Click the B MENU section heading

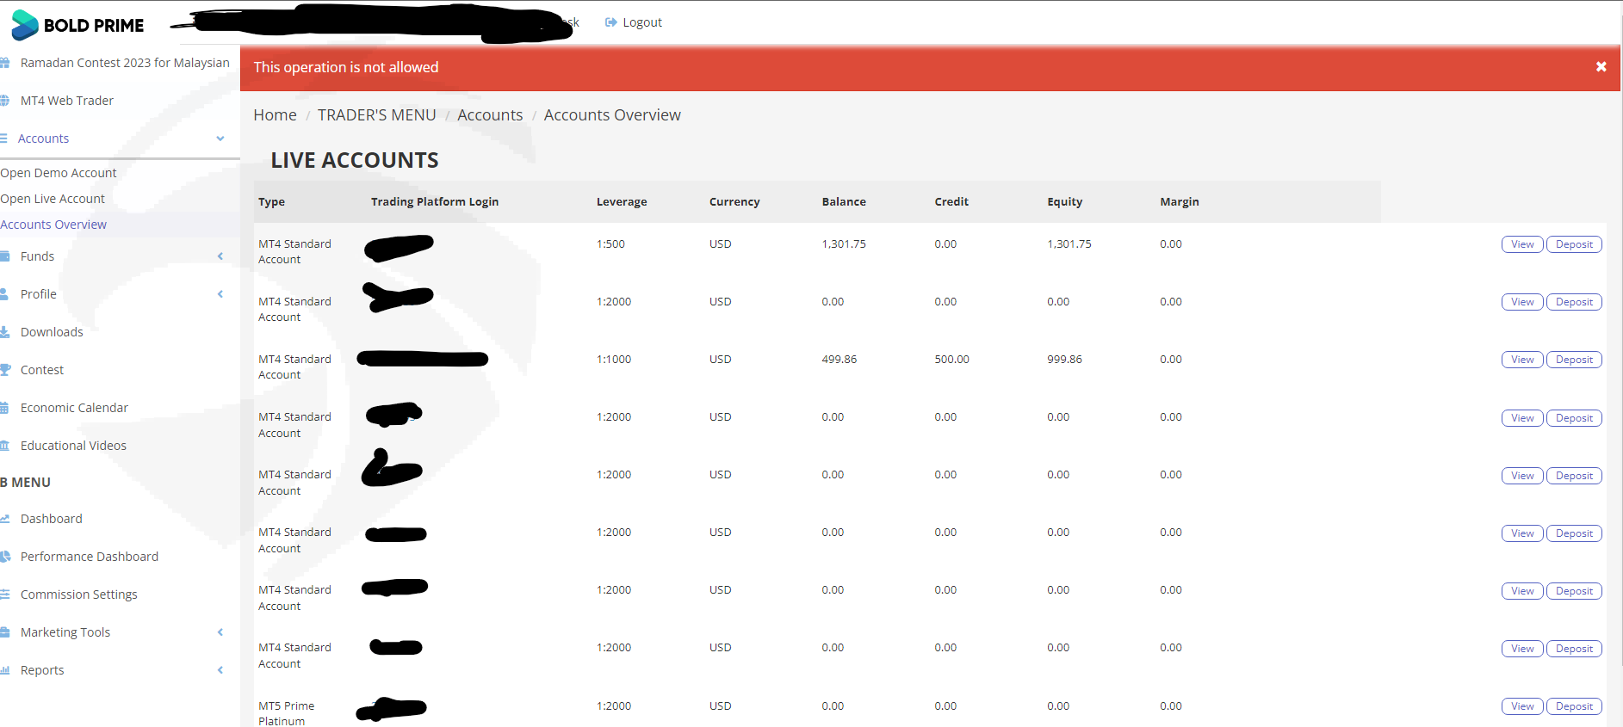[26, 483]
